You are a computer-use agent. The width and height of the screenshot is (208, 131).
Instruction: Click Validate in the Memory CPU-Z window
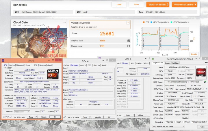tap(140, 115)
